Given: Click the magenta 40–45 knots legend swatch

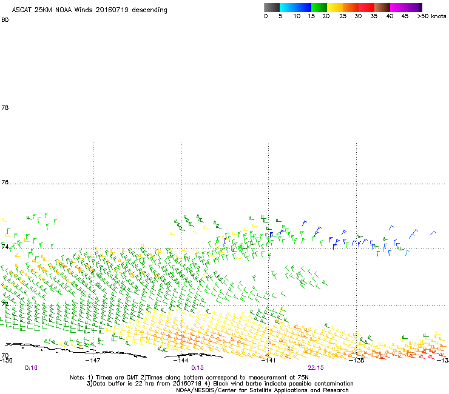Looking at the screenshot, I should pyautogui.click(x=398, y=7).
